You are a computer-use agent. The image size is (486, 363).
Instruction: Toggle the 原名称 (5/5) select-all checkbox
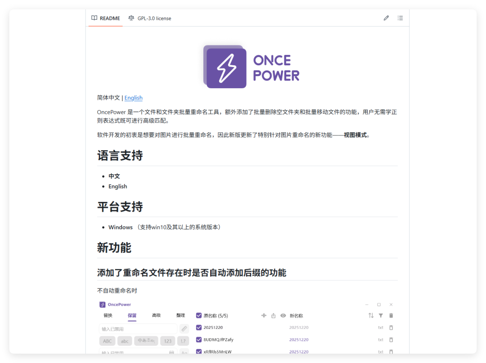[199, 315]
